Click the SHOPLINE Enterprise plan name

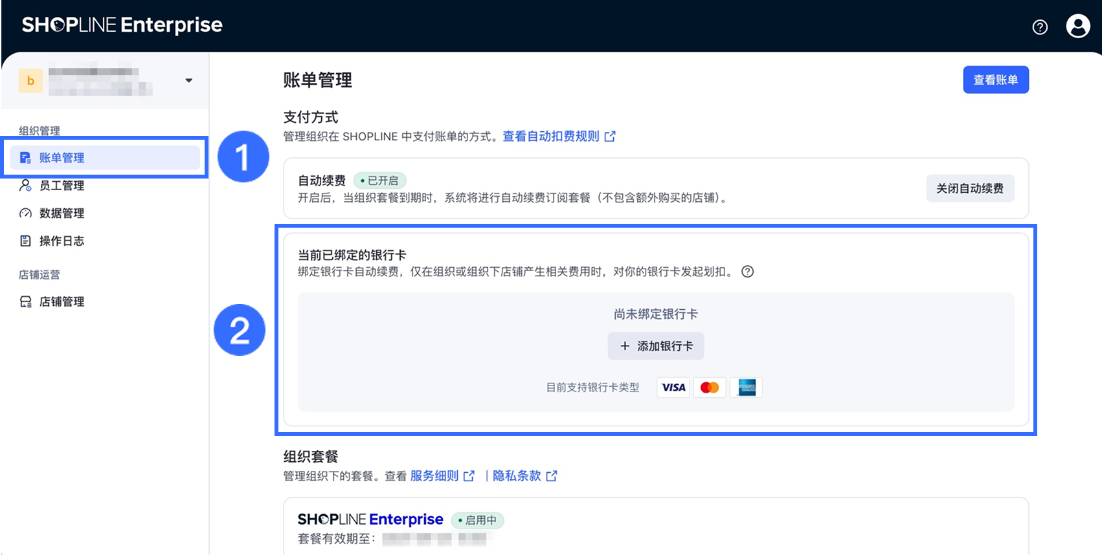coord(370,519)
